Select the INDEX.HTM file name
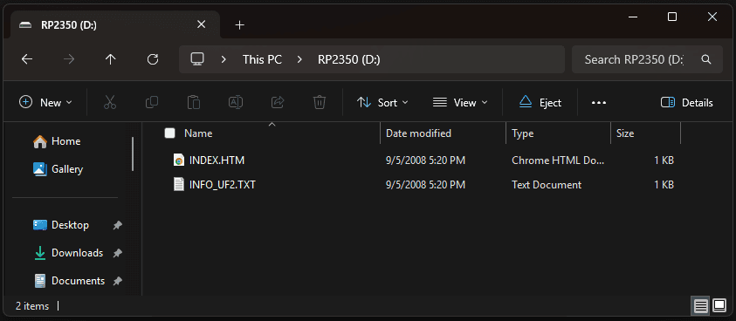 [217, 160]
